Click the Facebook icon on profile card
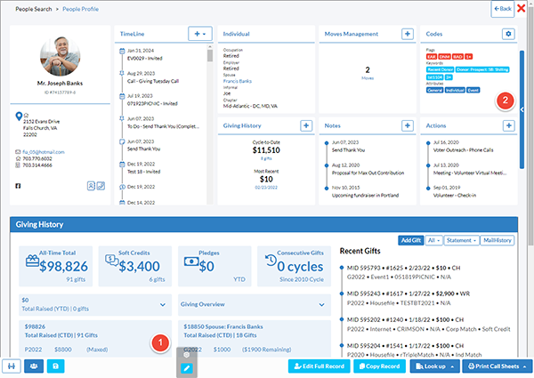This screenshot has height=378, width=534. point(18,186)
